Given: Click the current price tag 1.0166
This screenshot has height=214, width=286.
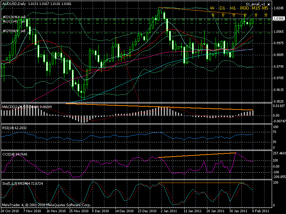Looking at the screenshot, I should click(278, 18).
